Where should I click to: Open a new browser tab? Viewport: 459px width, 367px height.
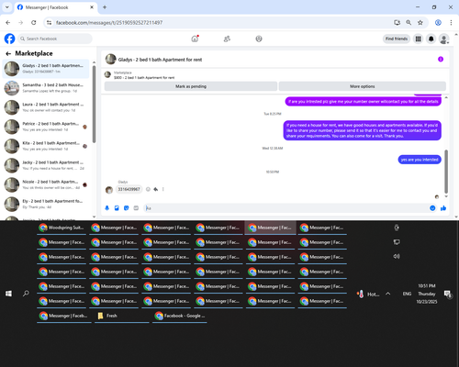click(105, 7)
